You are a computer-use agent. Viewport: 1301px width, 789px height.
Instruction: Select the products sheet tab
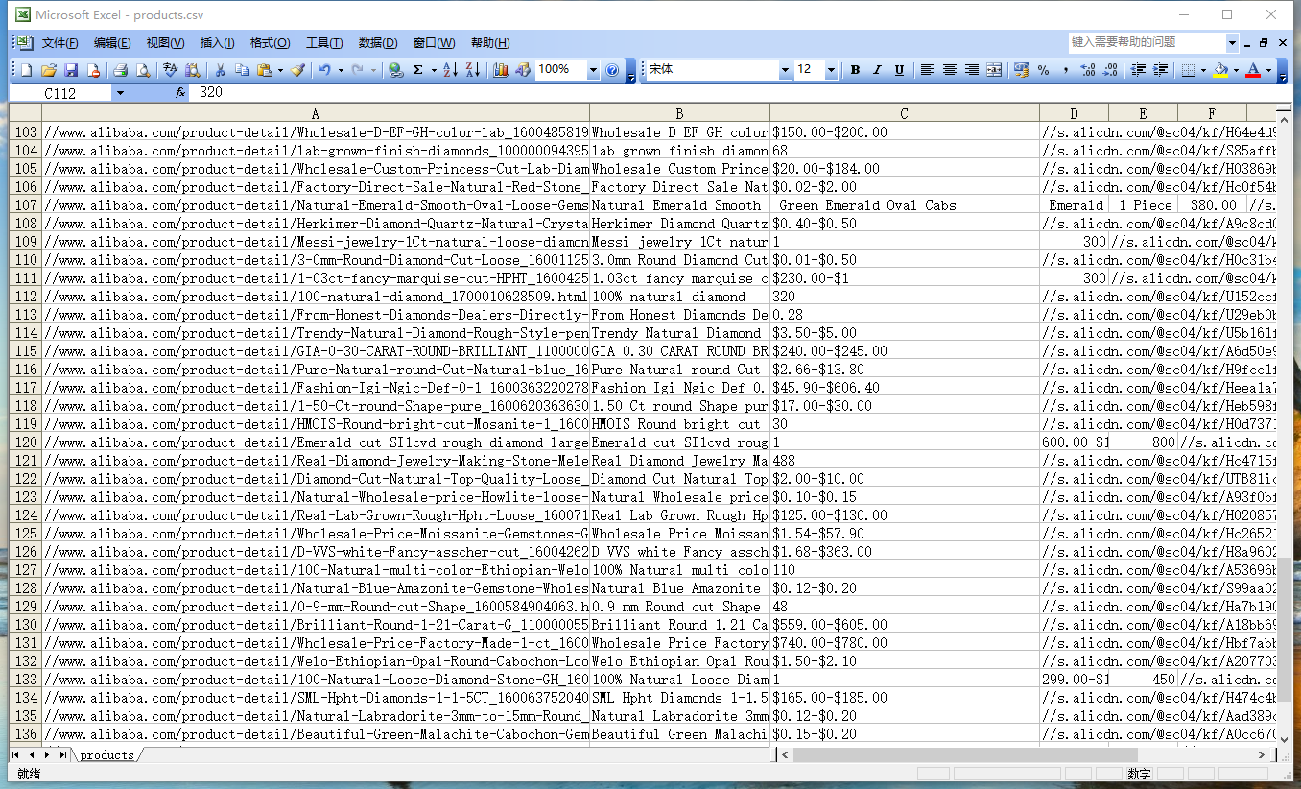click(106, 755)
